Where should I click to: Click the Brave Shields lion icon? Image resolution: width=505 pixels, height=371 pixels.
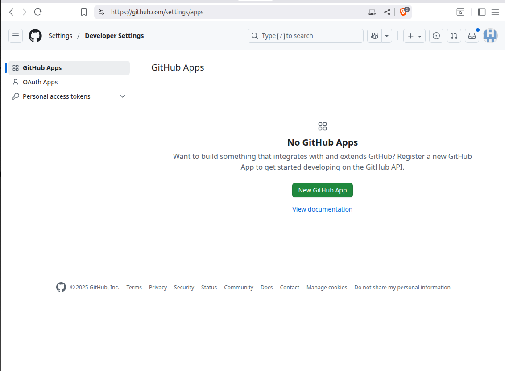tap(403, 12)
